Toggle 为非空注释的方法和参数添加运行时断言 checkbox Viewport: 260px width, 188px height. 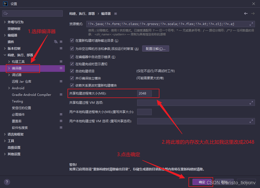[x=72, y=49]
